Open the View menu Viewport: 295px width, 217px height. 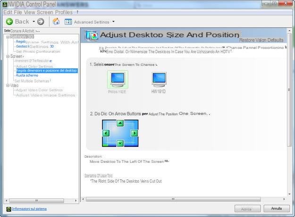30,12
